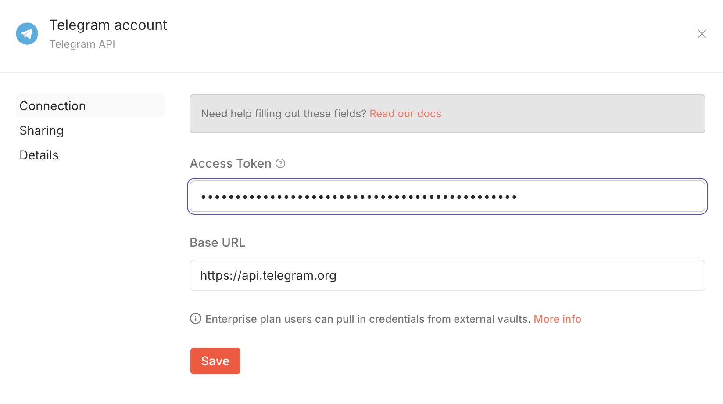Click the Telegram account title to rename
The width and height of the screenshot is (723, 404).
point(108,25)
